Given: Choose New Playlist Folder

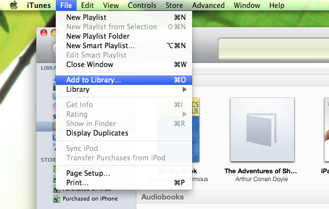Looking at the screenshot, I should click(124, 36).
